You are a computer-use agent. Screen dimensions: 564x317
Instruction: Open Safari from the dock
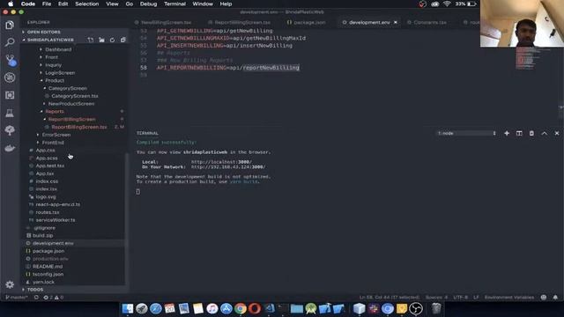(155, 308)
